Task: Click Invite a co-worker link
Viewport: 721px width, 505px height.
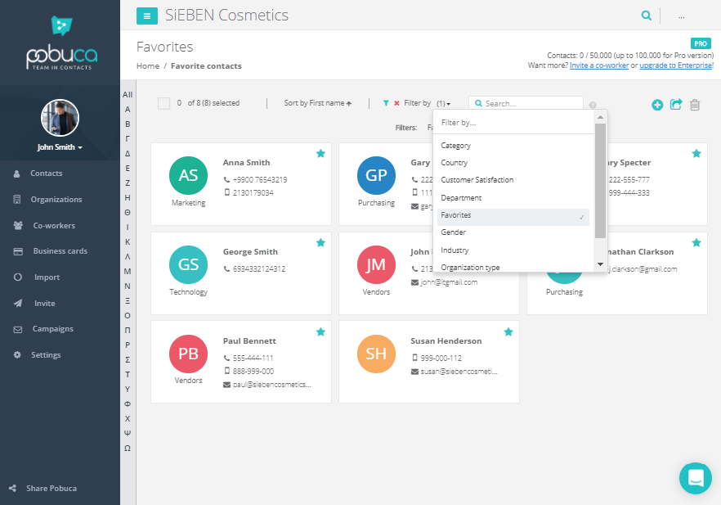Action: [x=598, y=65]
